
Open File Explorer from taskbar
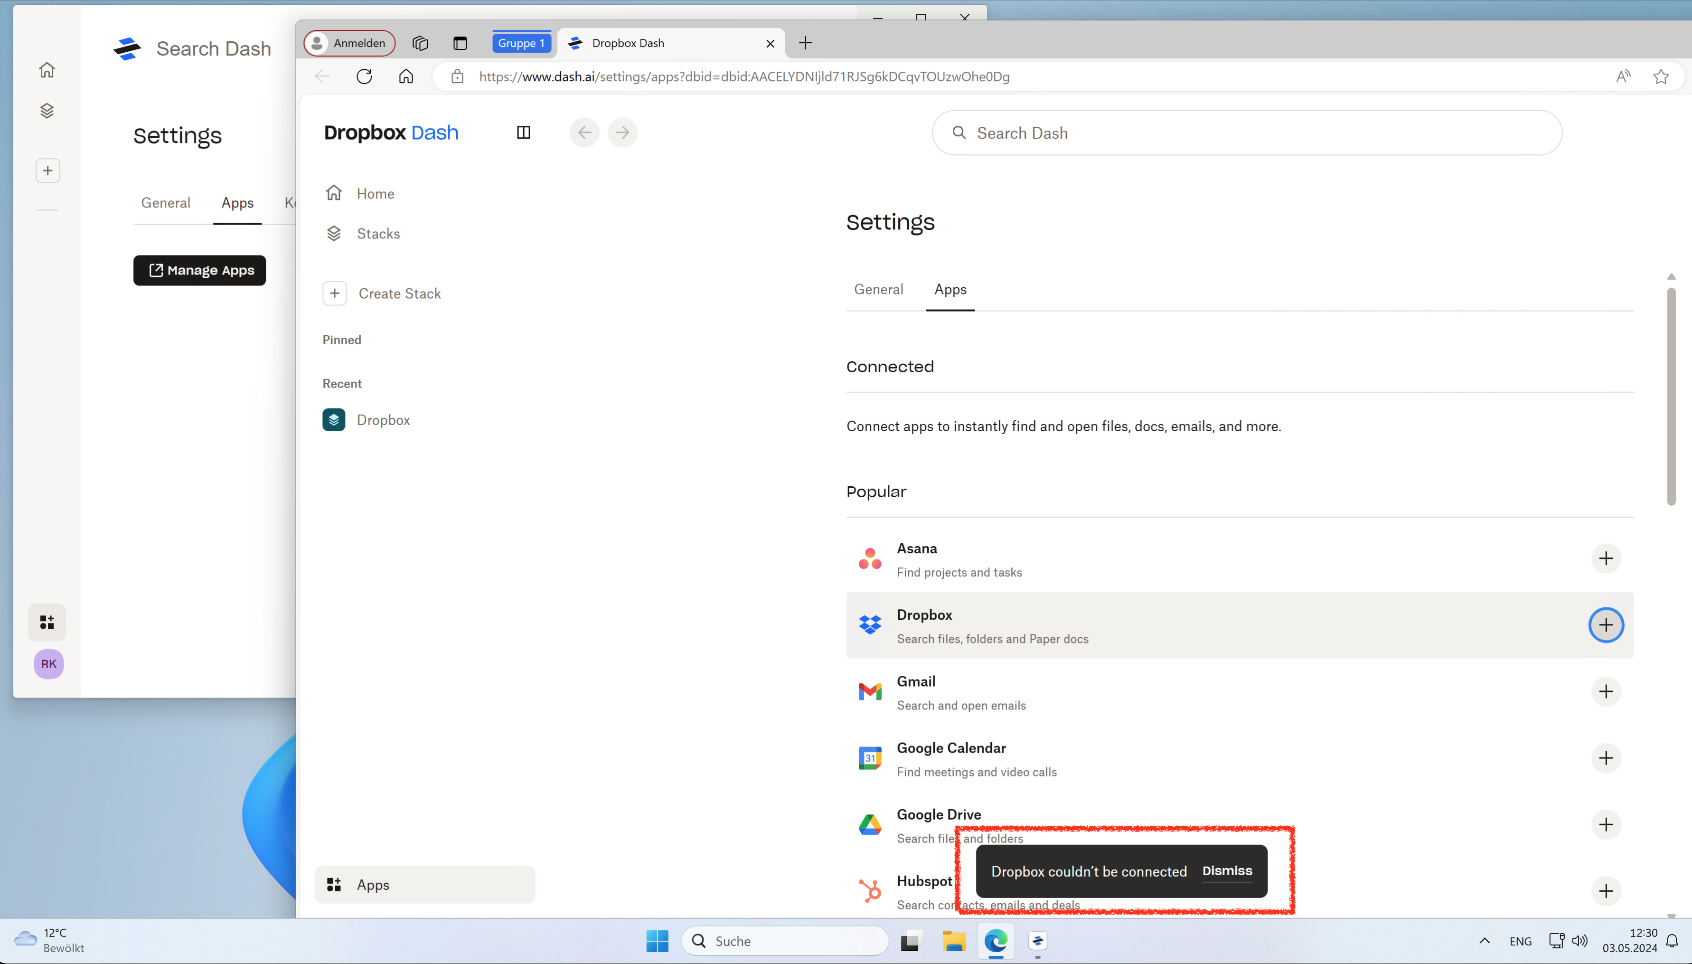pos(953,941)
